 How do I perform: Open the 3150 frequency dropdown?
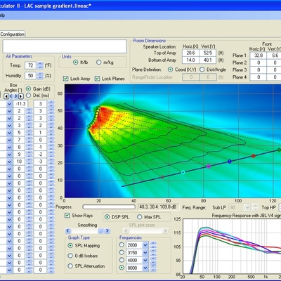point(145,253)
